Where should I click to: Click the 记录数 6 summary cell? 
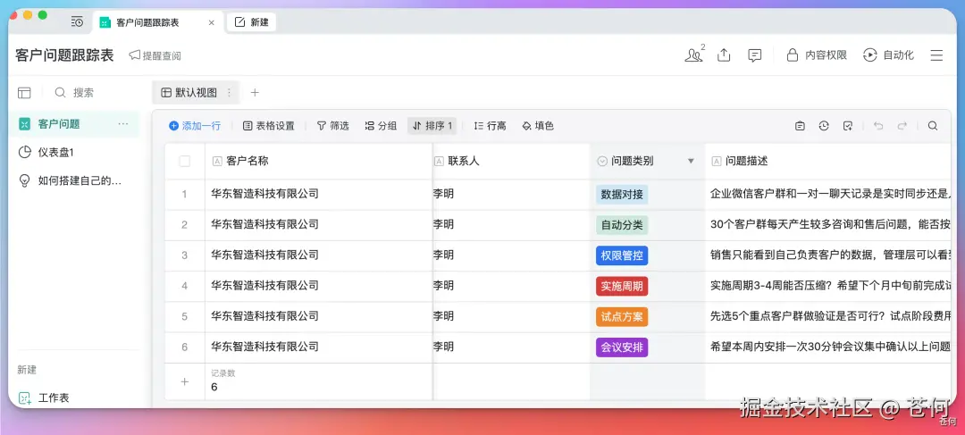[319, 381]
